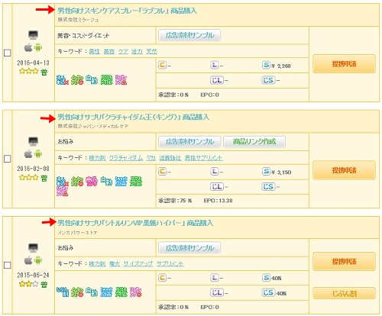Check the box for the 2015-06-24 program
The height and width of the screenshot is (316, 382).
click(x=8, y=266)
